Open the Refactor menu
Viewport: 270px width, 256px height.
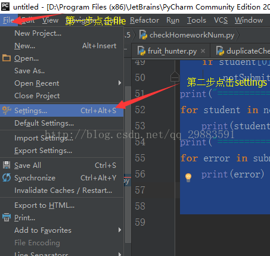(144, 20)
